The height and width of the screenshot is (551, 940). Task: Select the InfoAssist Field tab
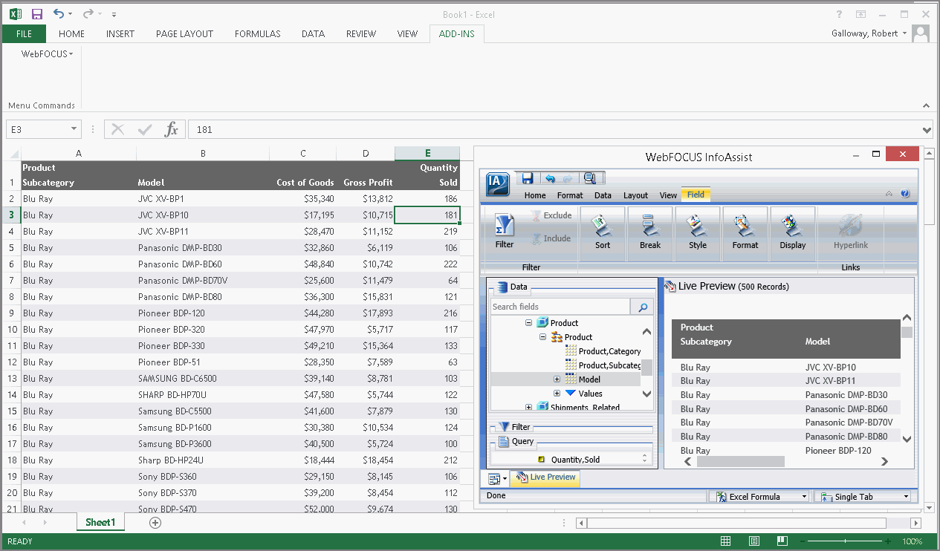[x=696, y=195]
